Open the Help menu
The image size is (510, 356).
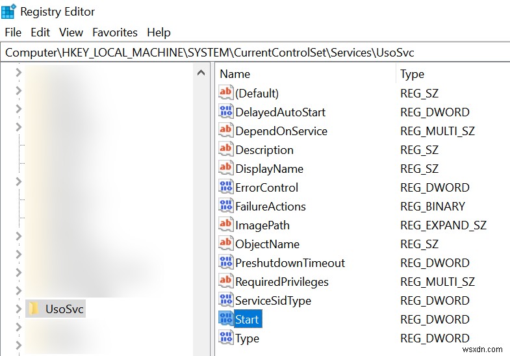pyautogui.click(x=159, y=32)
